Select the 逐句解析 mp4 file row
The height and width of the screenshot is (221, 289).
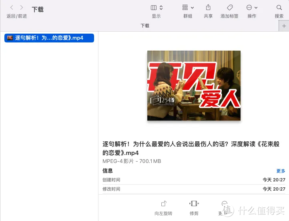[x=49, y=38]
